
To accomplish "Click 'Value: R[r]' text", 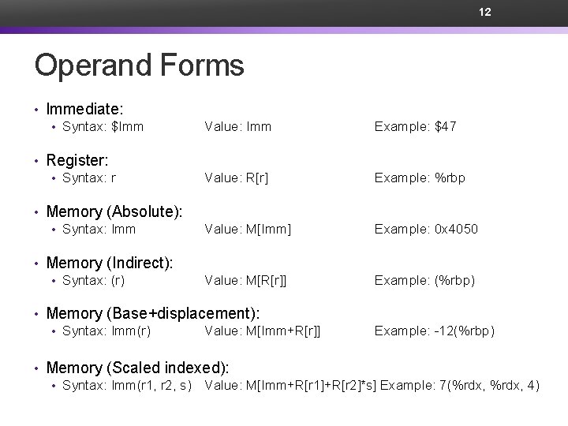I will [x=237, y=177].
